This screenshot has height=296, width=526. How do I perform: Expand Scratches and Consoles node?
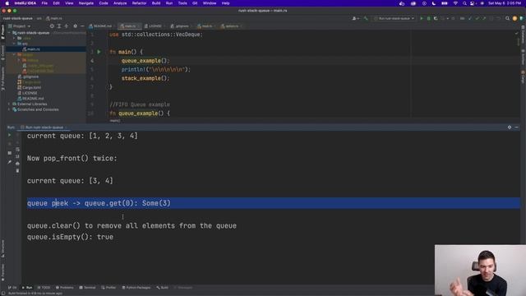(9, 109)
